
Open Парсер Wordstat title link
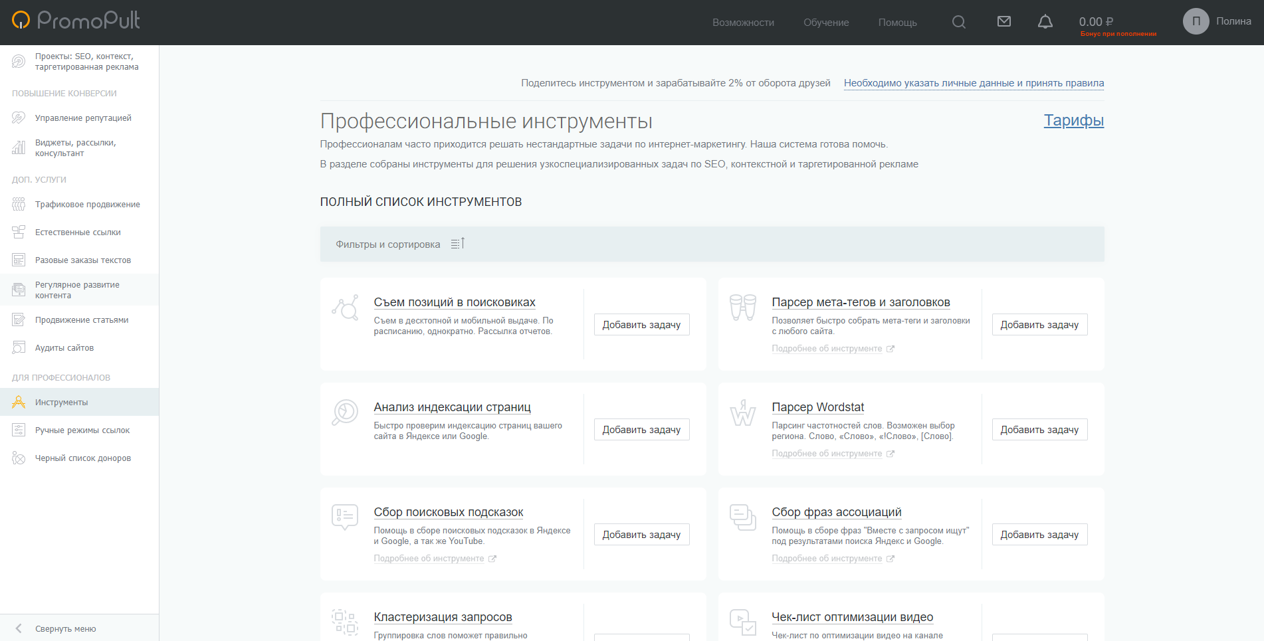click(x=817, y=407)
